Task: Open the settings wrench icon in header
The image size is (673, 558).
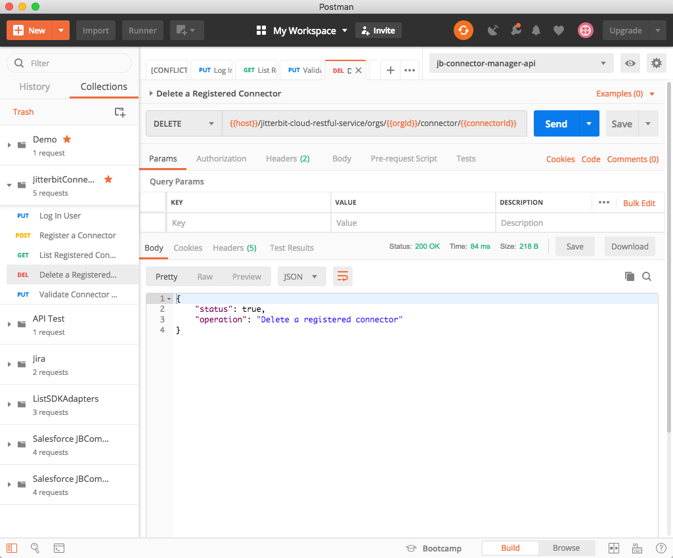Action: click(x=515, y=30)
